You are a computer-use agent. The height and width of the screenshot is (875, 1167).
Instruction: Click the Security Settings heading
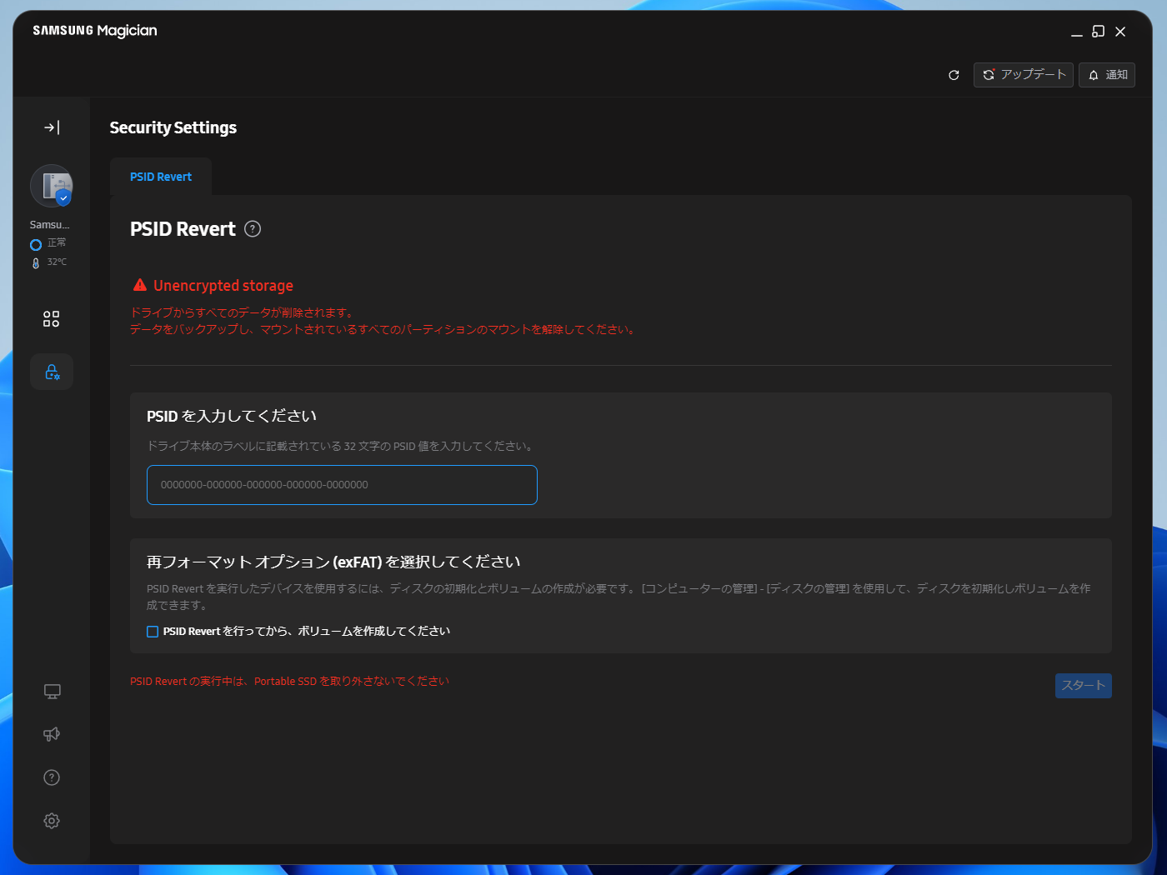point(173,127)
